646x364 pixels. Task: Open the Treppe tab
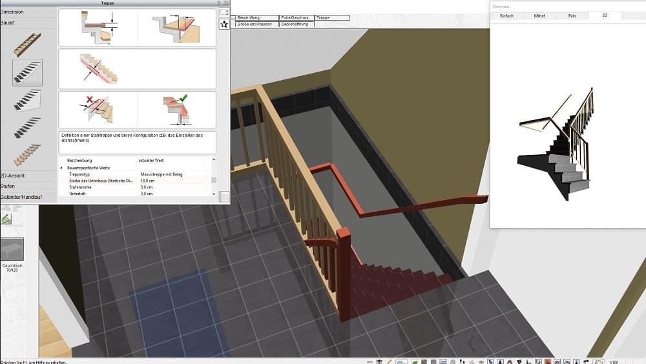coord(332,17)
